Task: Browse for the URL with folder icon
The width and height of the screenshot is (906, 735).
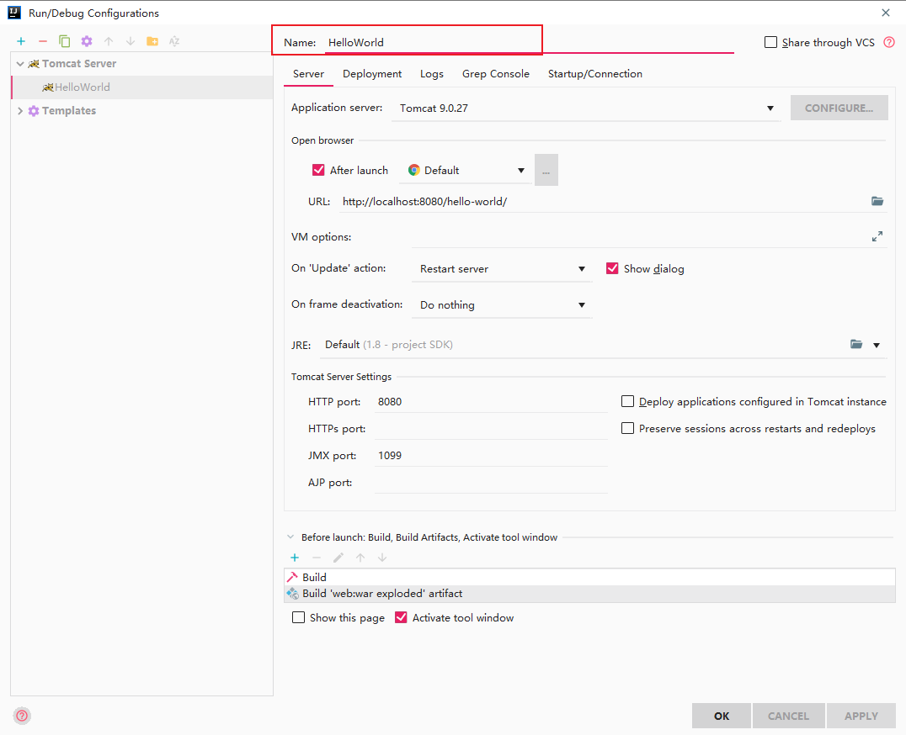Action: [x=877, y=201]
